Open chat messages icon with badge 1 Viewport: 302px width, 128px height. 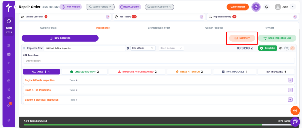coord(9,105)
